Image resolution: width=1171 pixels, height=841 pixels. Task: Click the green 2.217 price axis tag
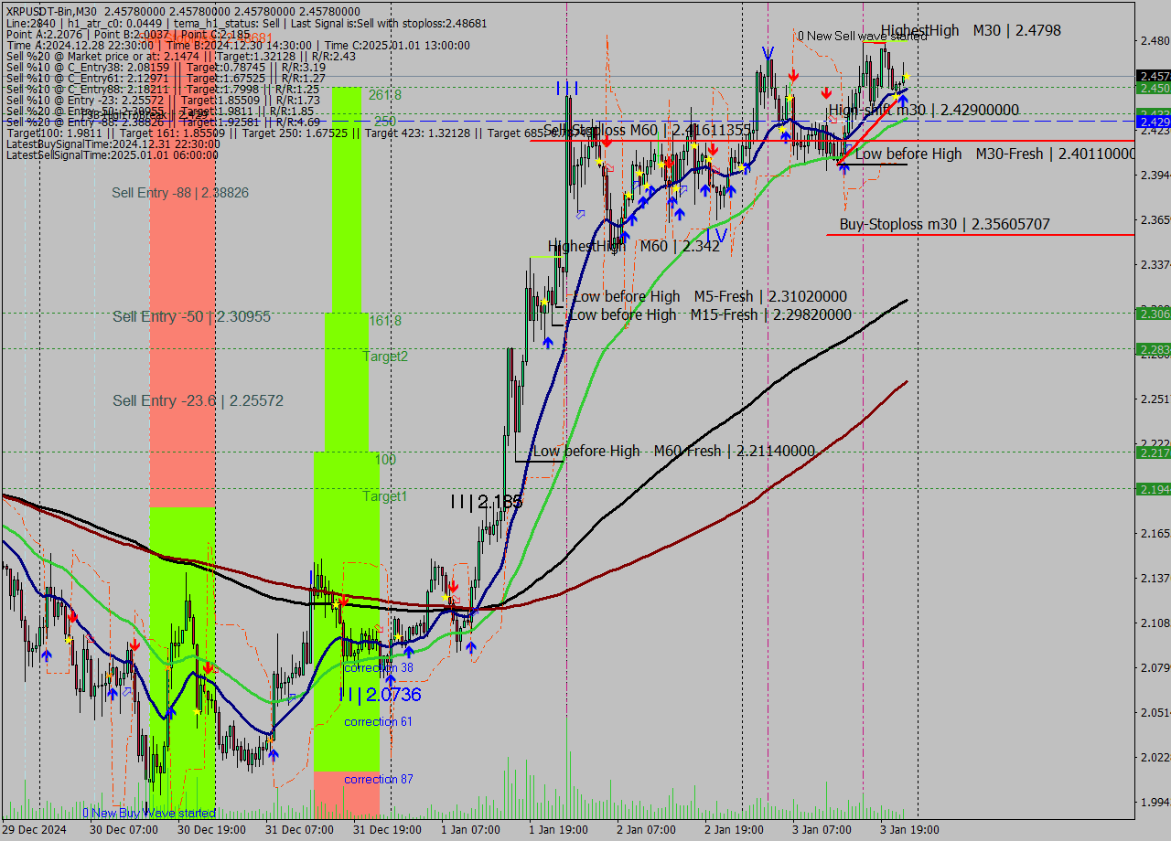(1153, 452)
